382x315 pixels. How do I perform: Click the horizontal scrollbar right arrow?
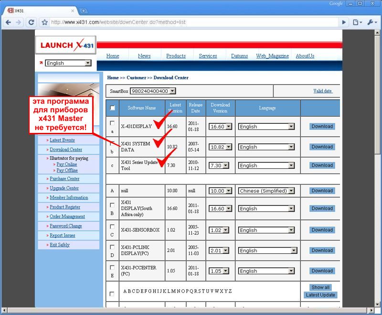371,310
